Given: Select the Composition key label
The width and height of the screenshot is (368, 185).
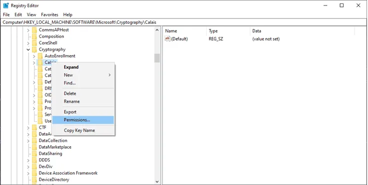Looking at the screenshot, I should 51,36.
